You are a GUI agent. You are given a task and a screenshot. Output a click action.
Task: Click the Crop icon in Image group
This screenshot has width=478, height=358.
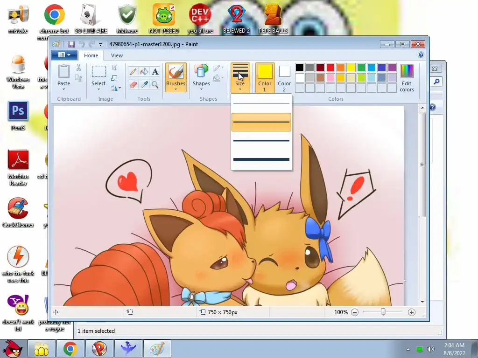pyautogui.click(x=114, y=67)
